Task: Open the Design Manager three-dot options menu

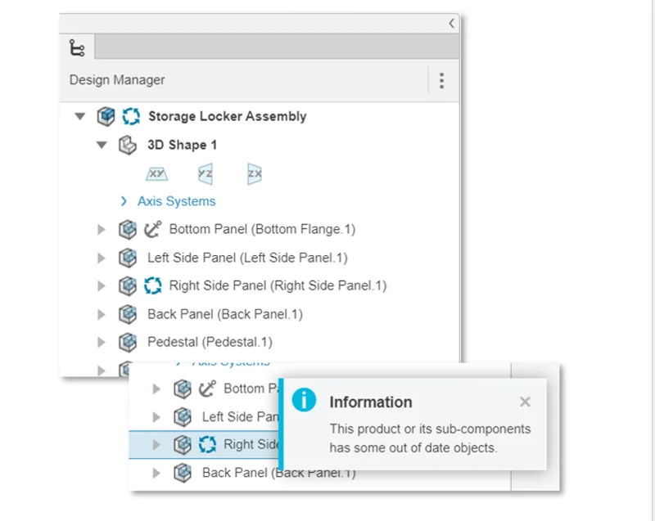Action: tap(441, 80)
